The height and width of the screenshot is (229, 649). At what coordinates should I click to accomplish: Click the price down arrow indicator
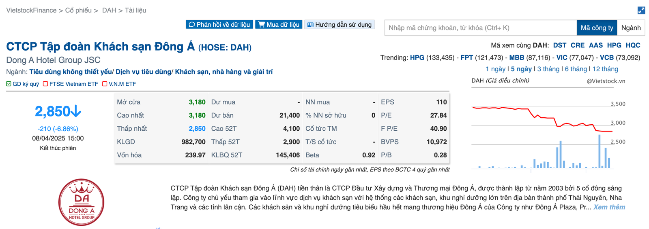pos(76,111)
